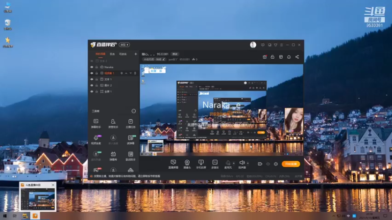Start recording with the camera record icon
The width and height of the screenshot is (392, 220).
click(x=260, y=164)
